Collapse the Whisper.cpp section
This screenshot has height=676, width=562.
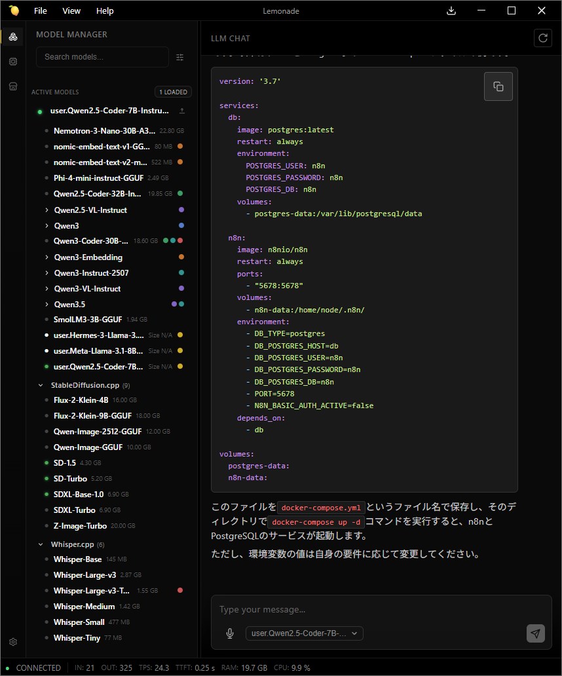point(41,544)
